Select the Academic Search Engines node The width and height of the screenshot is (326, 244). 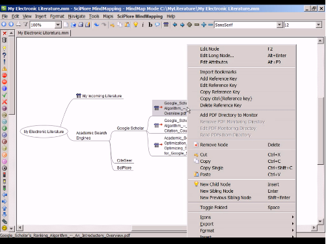91,136
